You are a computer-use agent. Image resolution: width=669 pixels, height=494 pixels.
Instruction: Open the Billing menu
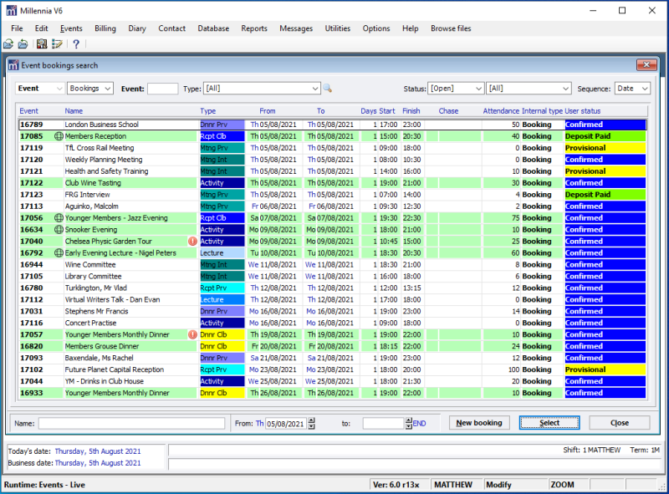pos(105,28)
